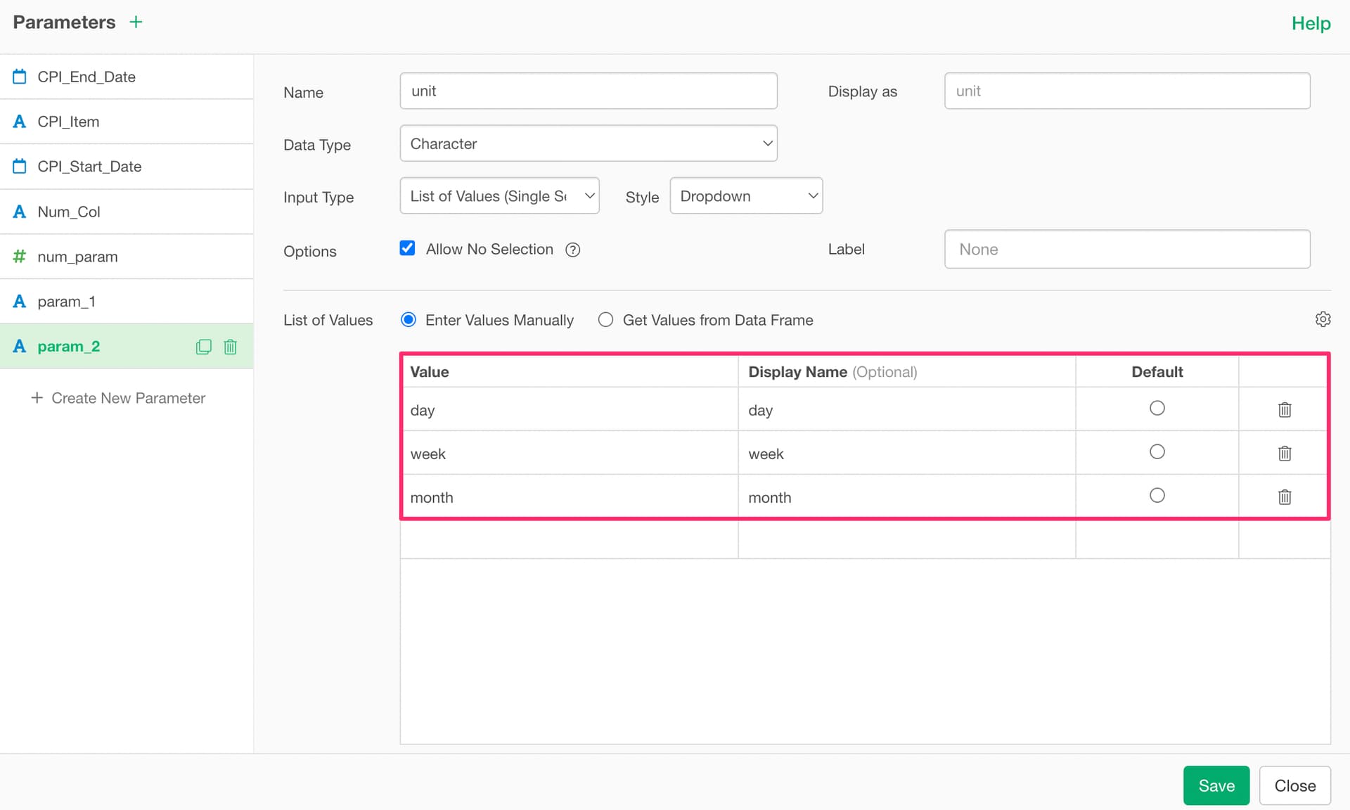
Task: Click the Close button
Action: 1295,785
